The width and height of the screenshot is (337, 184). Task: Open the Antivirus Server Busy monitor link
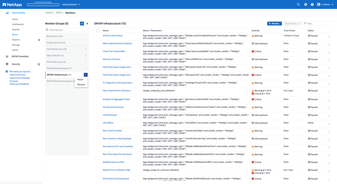tap(113, 36)
